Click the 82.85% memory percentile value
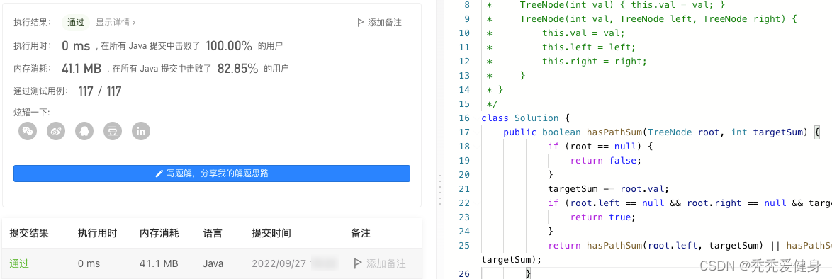 click(237, 69)
